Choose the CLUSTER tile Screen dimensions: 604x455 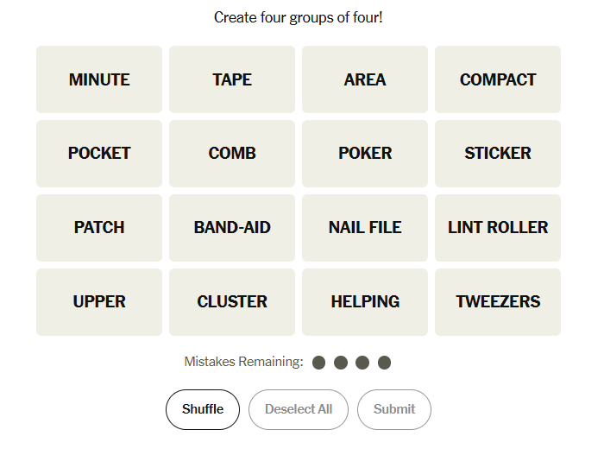coord(232,302)
